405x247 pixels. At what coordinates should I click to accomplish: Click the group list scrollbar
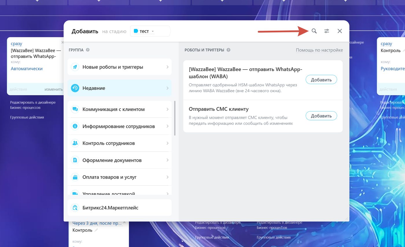(175, 118)
